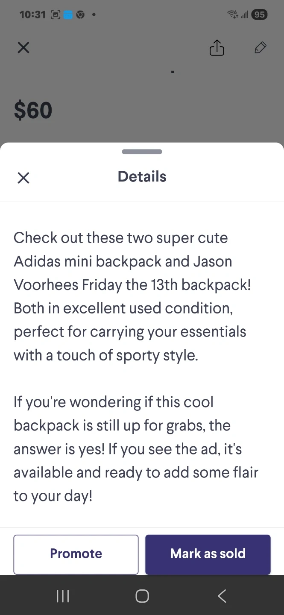Click the Promote button
Image resolution: width=284 pixels, height=615 pixels.
click(x=76, y=554)
